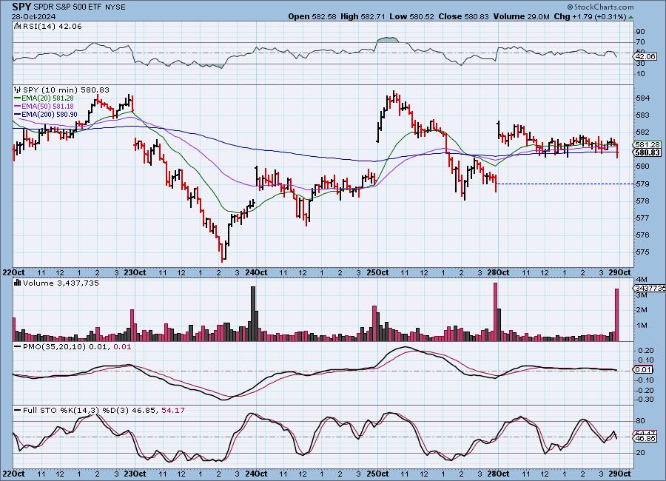666x481 pixels.
Task: Click '23Oct' on axis under price panel
Action: [x=135, y=272]
